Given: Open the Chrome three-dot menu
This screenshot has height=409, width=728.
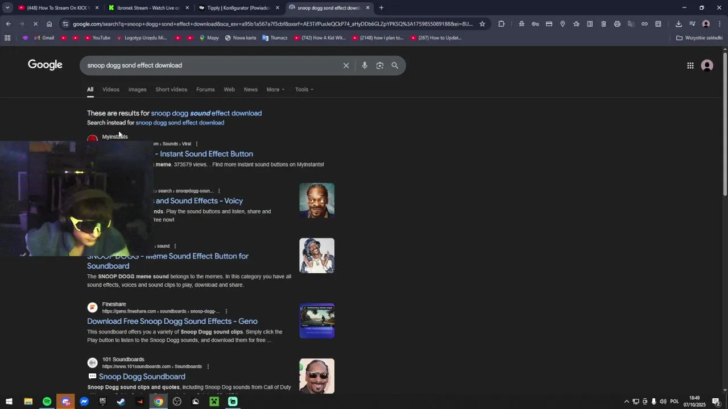Looking at the screenshot, I should pyautogui.click(x=719, y=24).
